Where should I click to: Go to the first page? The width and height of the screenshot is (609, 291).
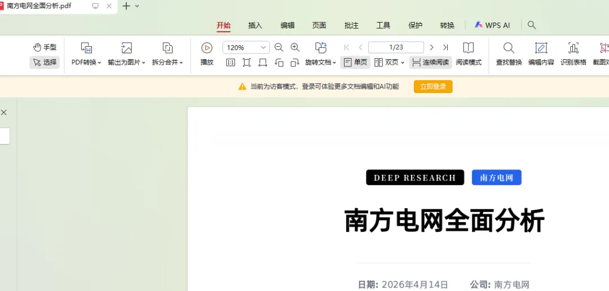pos(347,47)
